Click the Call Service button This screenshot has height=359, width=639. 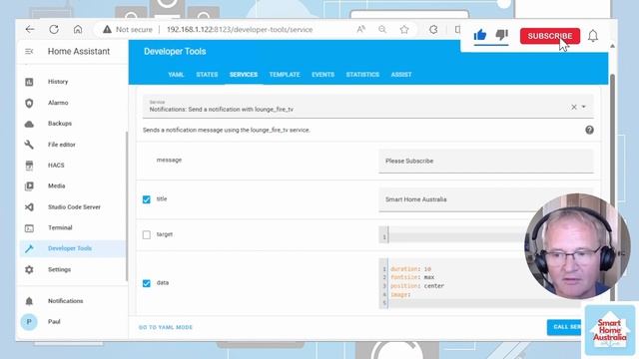point(564,327)
